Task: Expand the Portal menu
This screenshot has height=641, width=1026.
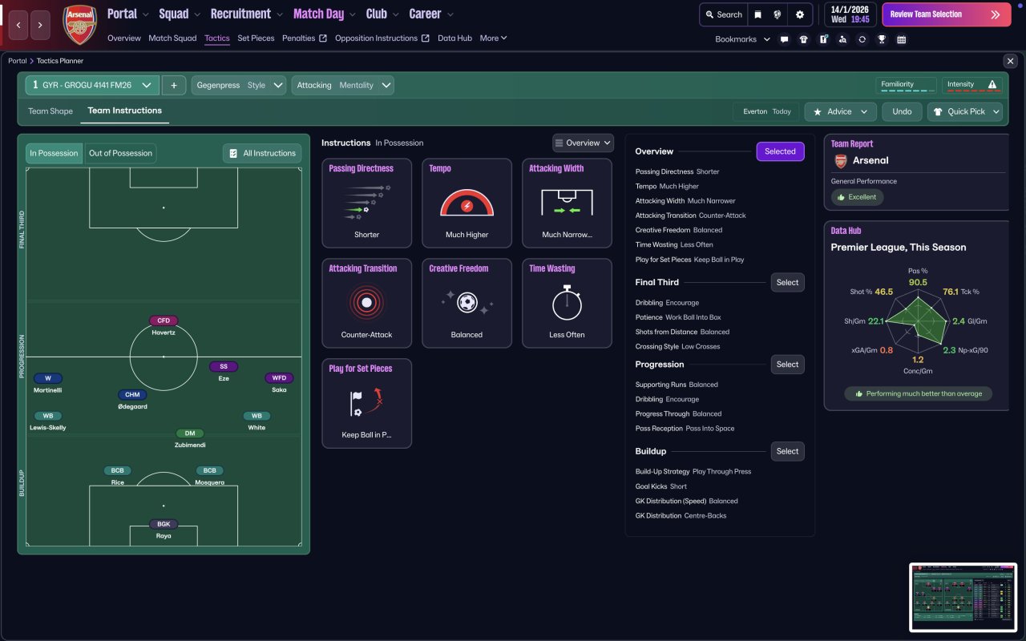Action: [x=128, y=14]
